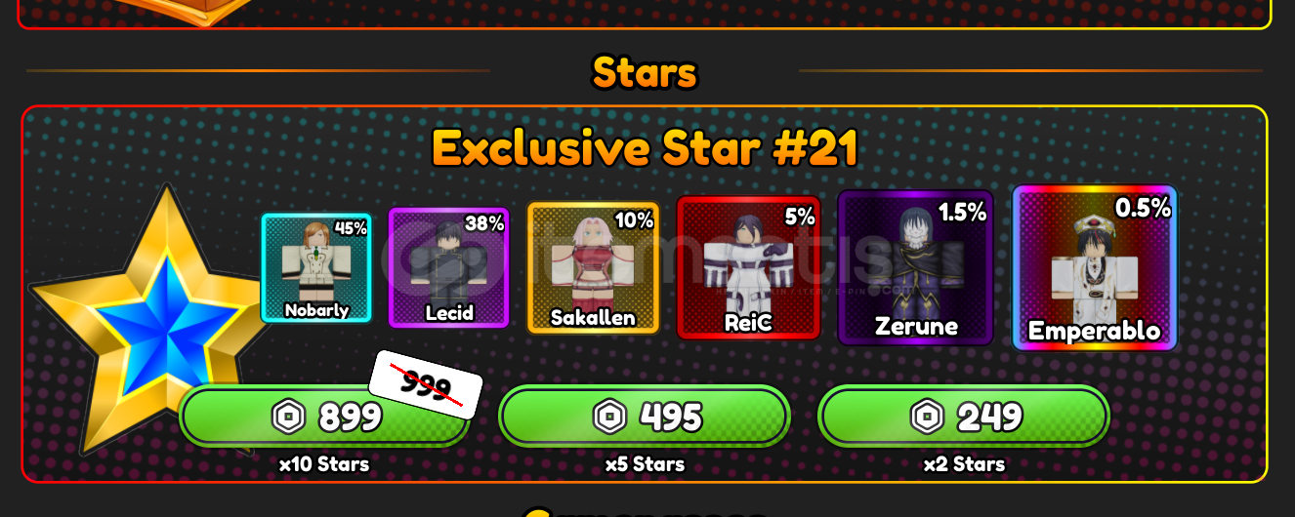Click the x10 Stars label
The image size is (1295, 517).
324,464
